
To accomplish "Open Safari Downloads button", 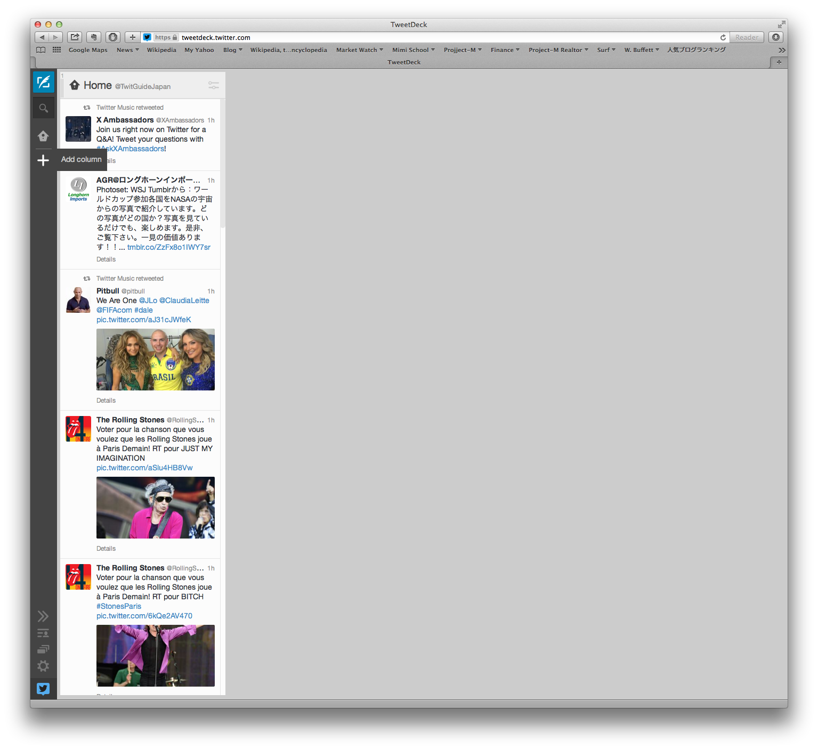I will click(x=776, y=37).
